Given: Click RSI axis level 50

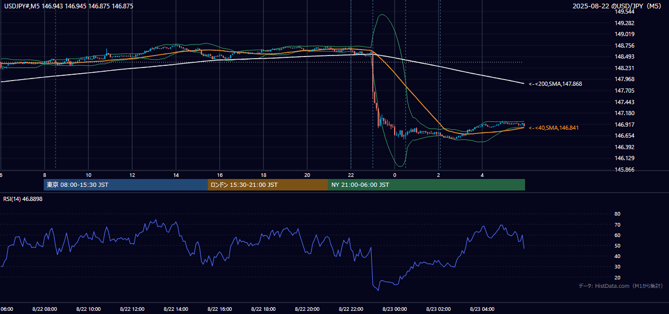Looking at the screenshot, I should [617, 245].
